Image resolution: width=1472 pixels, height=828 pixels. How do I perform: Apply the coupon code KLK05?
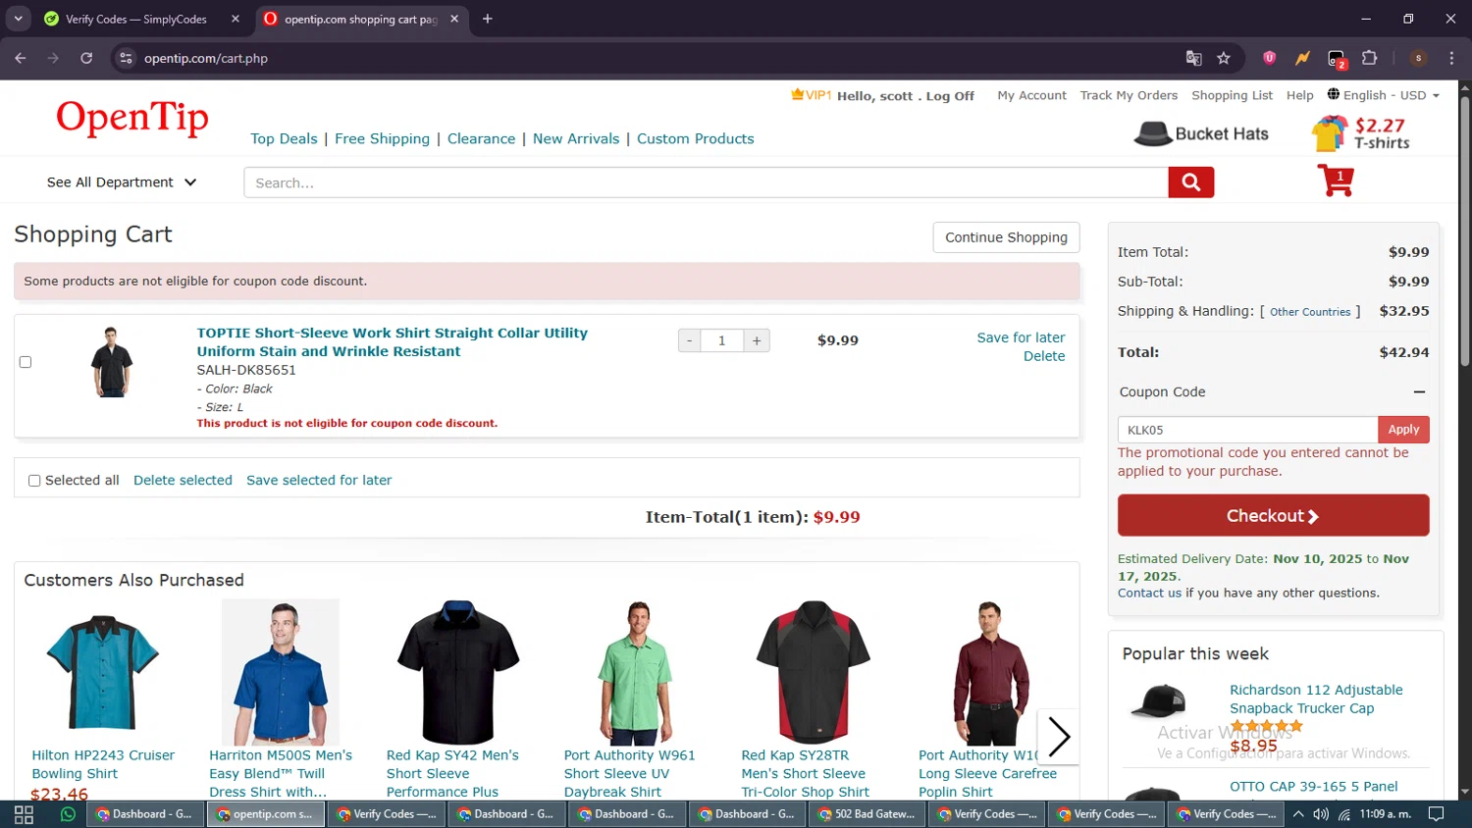coord(1403,430)
